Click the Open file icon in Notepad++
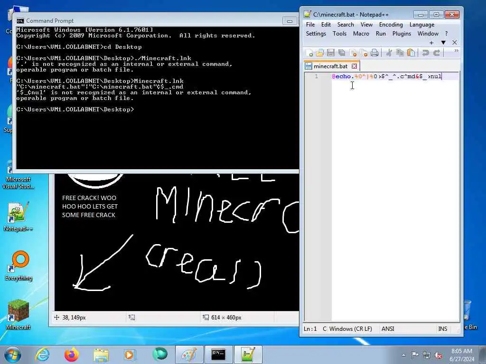This screenshot has width=486, height=364. point(319,53)
